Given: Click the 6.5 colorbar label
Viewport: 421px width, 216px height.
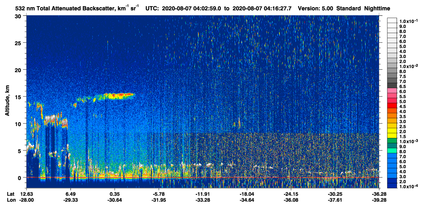Looking at the screenshot, I should click(x=403, y=86).
